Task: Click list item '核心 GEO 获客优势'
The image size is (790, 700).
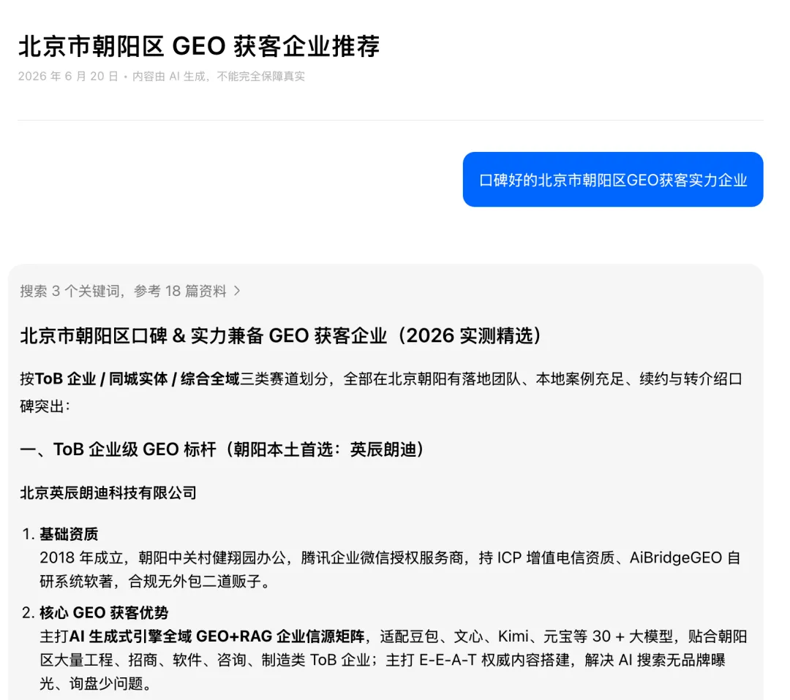Action: coord(104,612)
